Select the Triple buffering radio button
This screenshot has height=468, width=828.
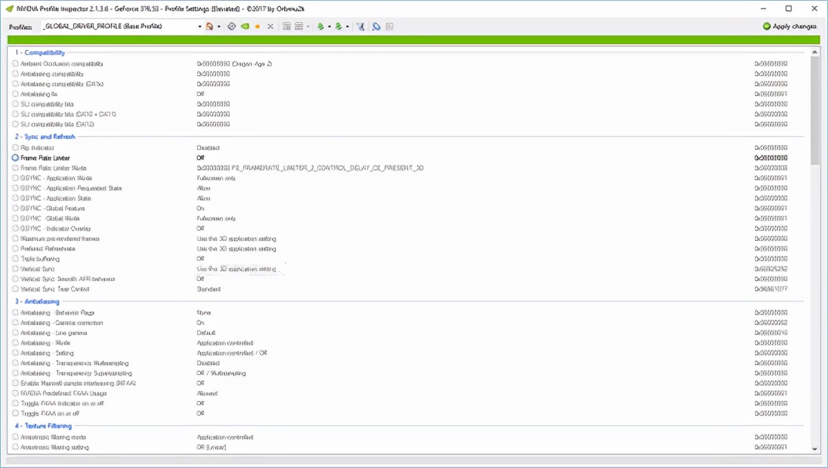(15, 258)
